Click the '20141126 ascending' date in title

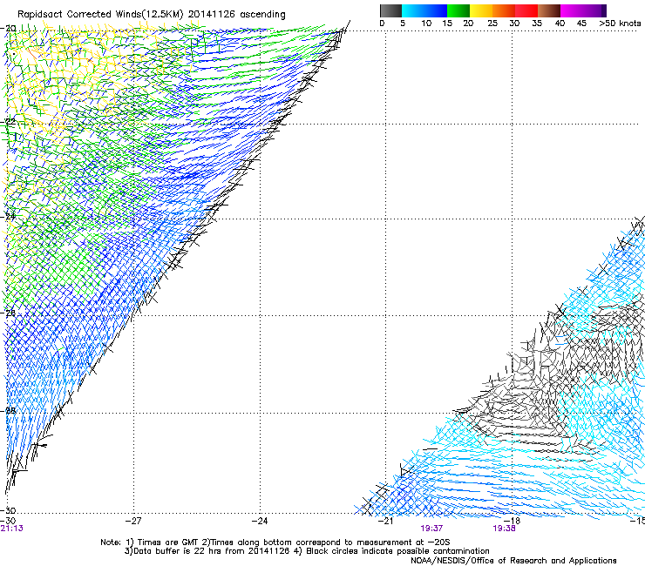click(236, 15)
